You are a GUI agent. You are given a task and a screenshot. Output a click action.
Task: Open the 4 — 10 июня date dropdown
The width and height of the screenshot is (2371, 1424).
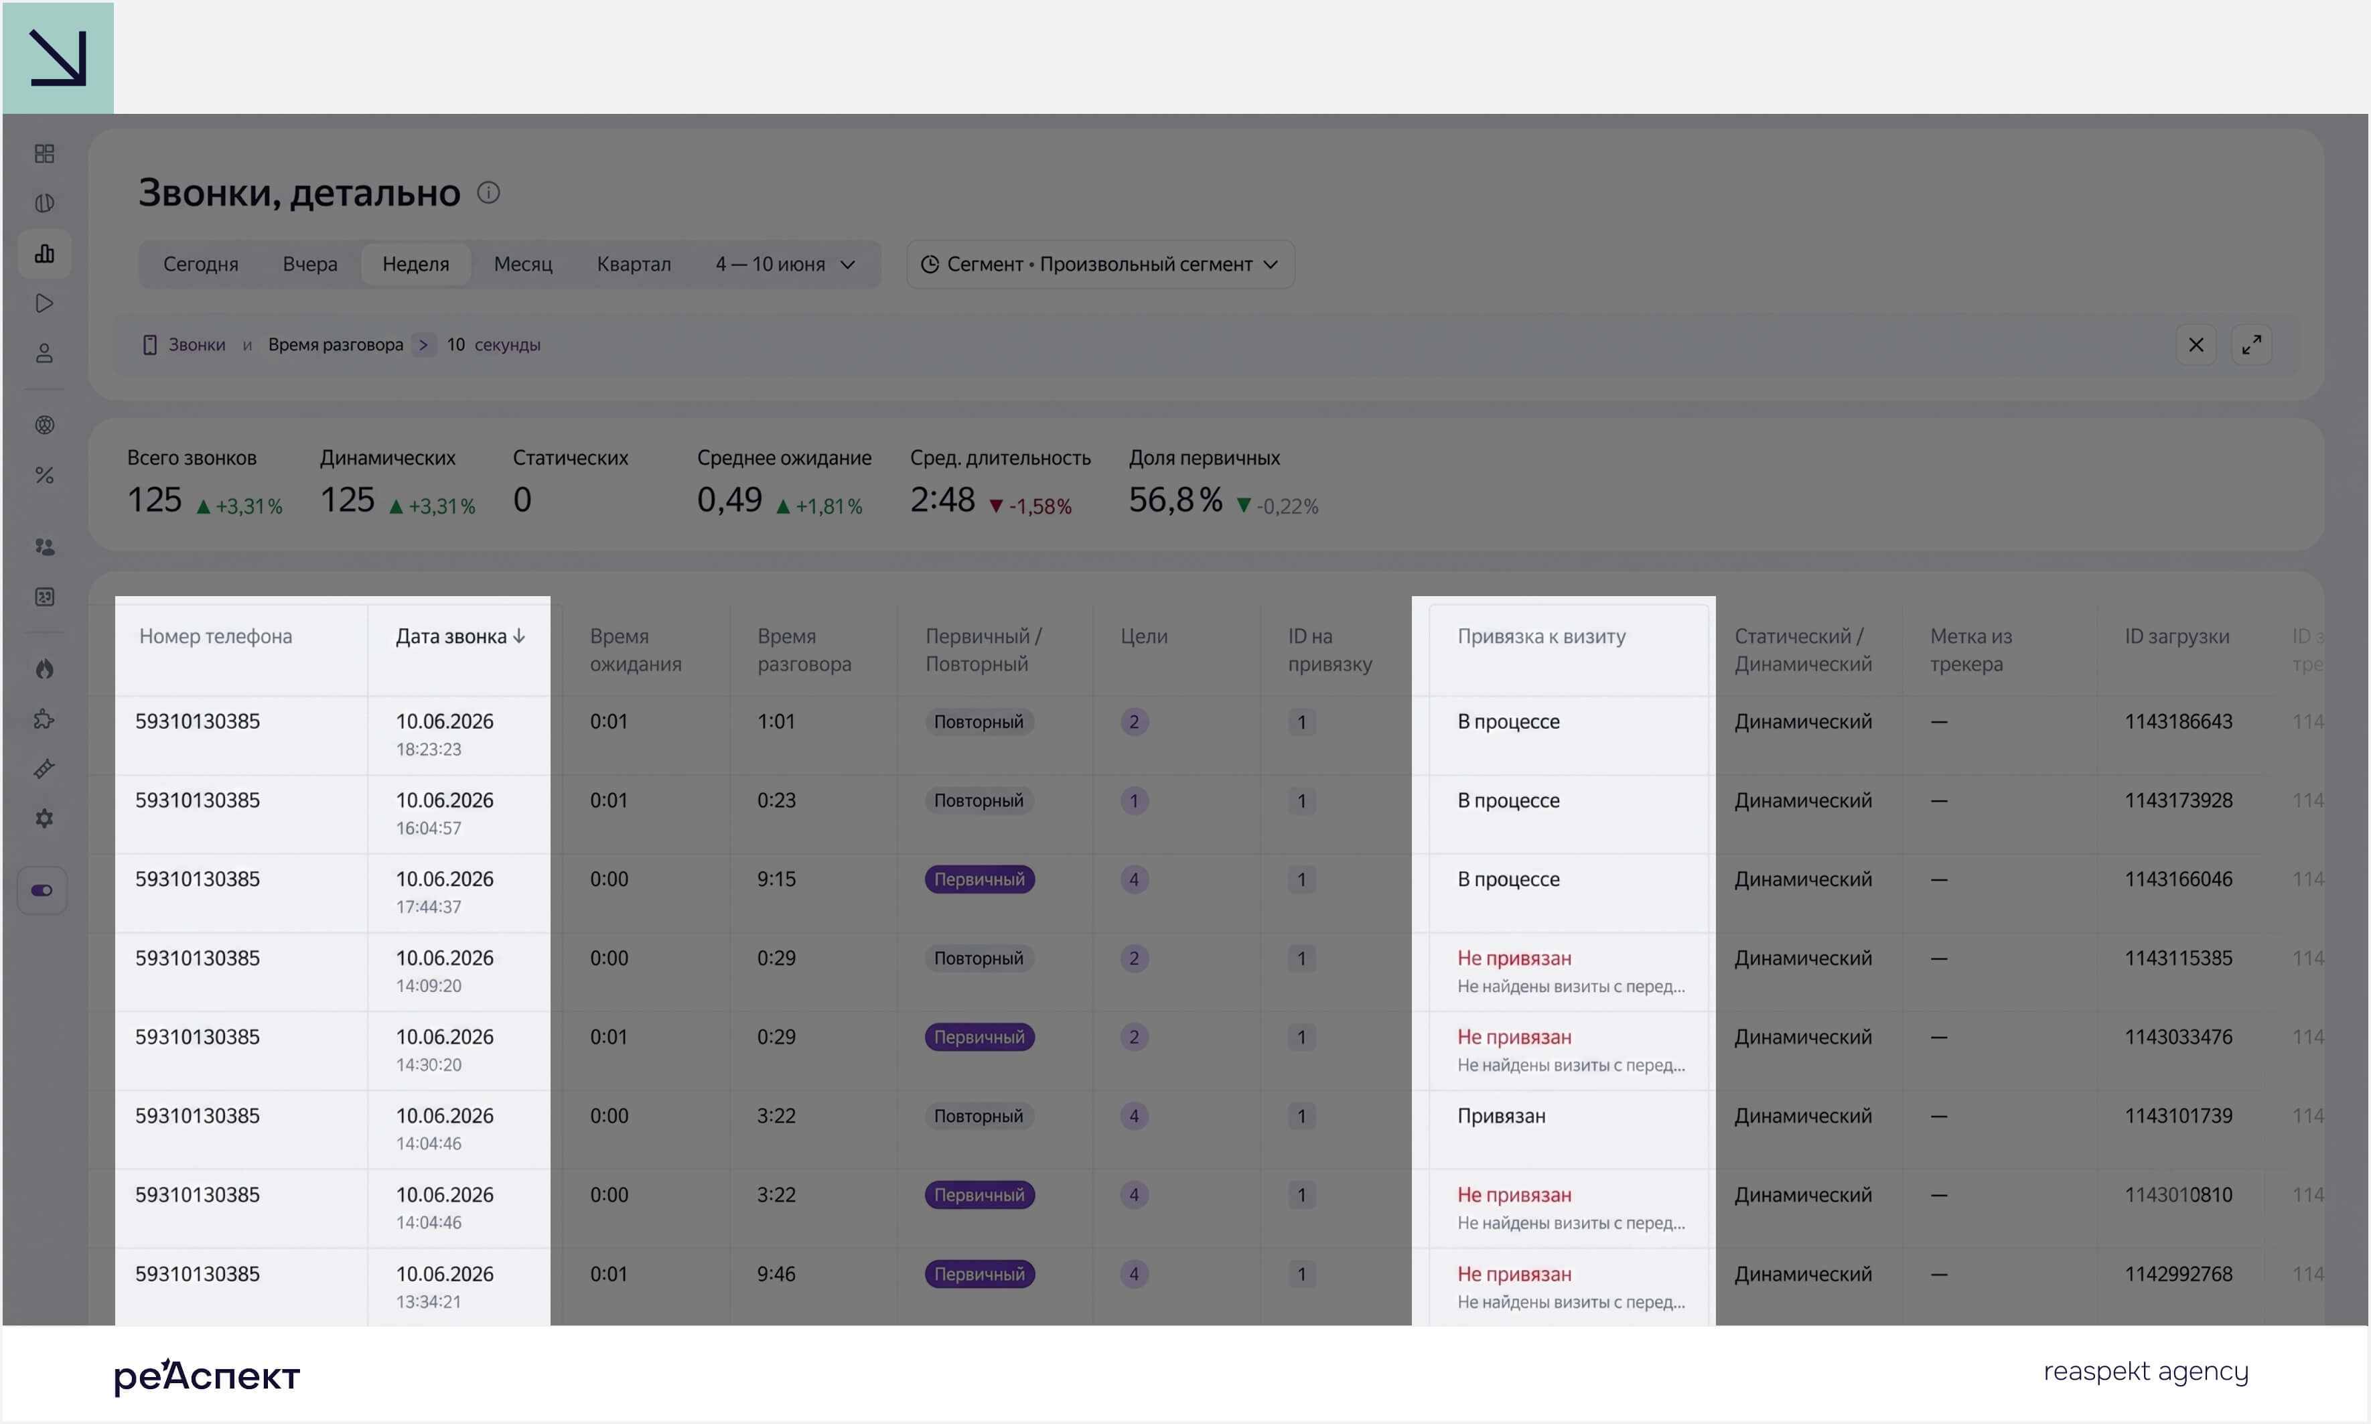[785, 264]
